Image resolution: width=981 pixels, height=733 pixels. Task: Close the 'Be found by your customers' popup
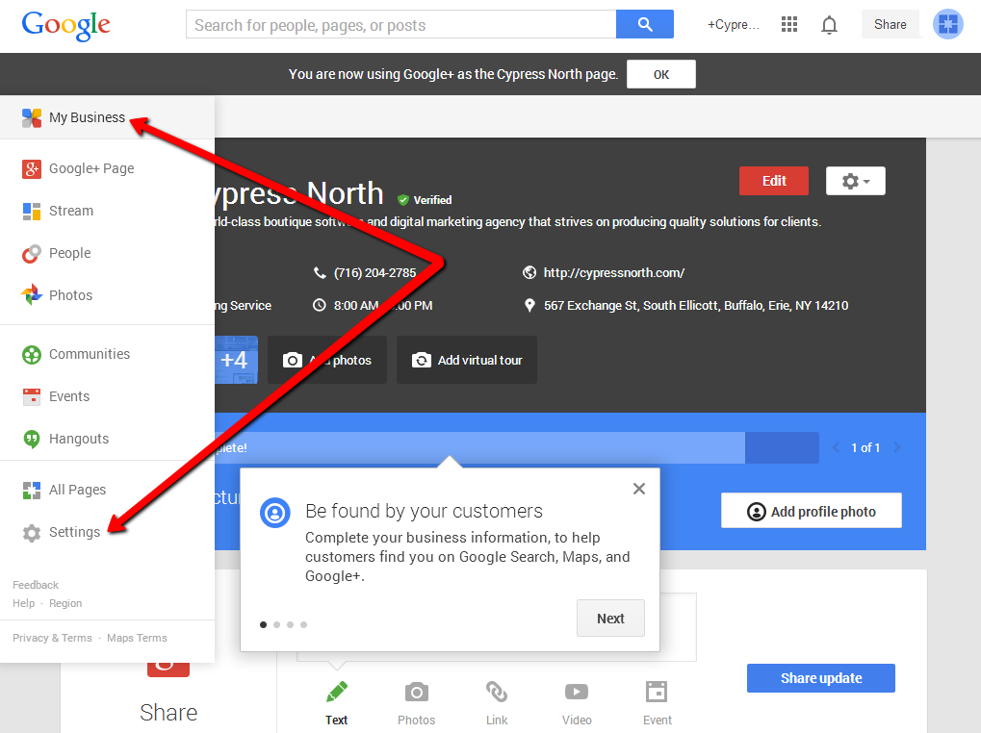639,489
